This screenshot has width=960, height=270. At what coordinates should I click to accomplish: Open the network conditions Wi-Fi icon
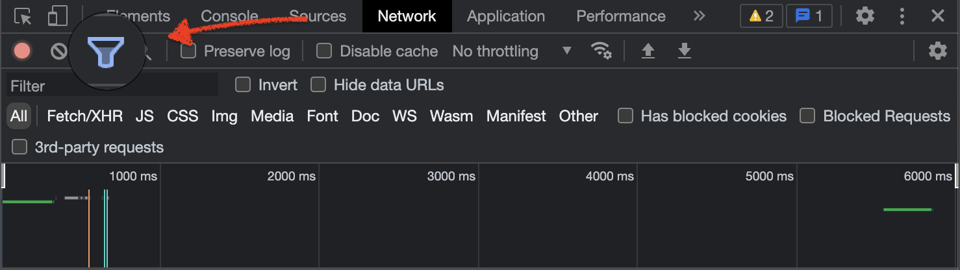point(601,51)
